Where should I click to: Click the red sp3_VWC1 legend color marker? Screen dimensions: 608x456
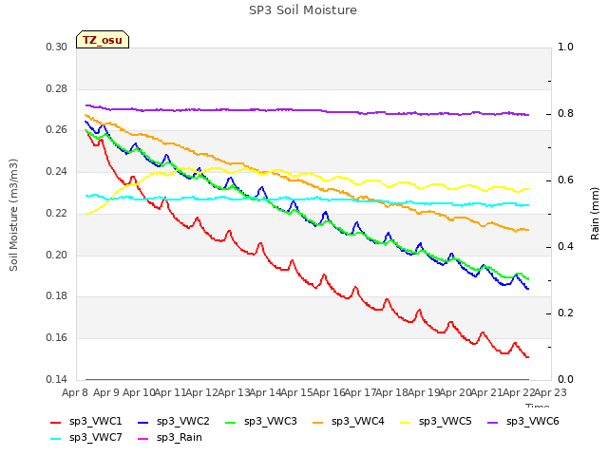coord(56,422)
